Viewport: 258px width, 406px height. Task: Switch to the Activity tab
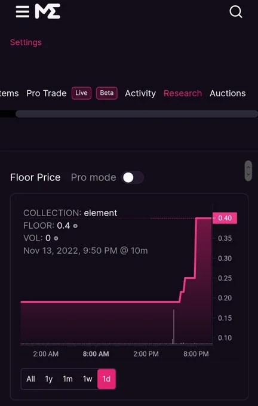point(140,94)
